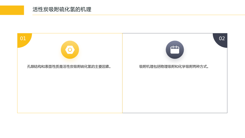
Task: Click the yellow bottom border of card 01
Action: pos(70,113)
